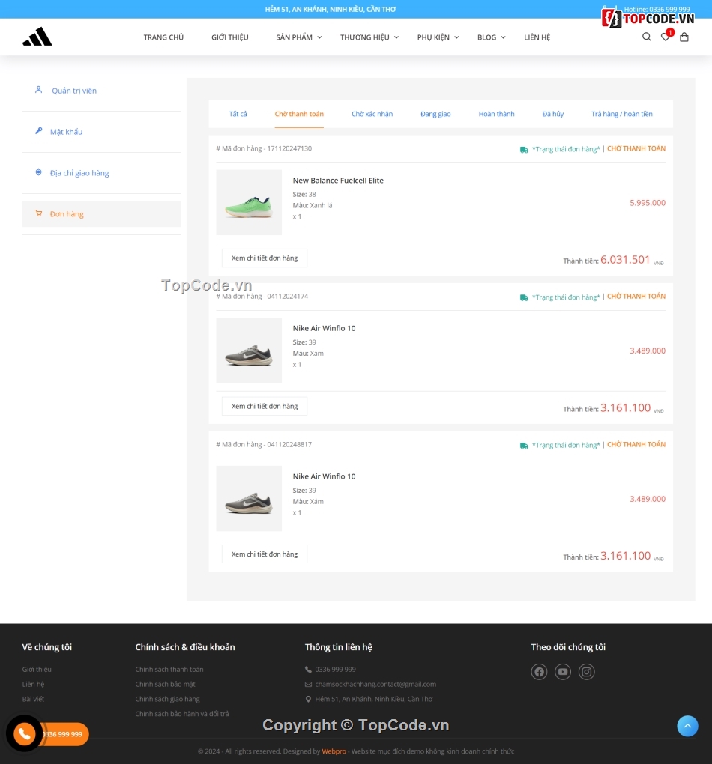The width and height of the screenshot is (712, 764).
Task: Expand the PHỤ KIỆN dropdown chevron
Action: (x=456, y=37)
